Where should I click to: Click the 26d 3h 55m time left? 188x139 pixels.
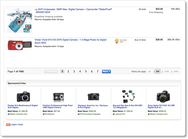point(174,40)
